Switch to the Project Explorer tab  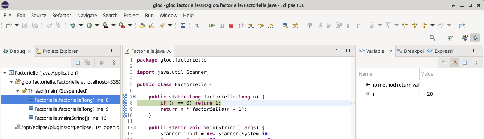click(60, 51)
